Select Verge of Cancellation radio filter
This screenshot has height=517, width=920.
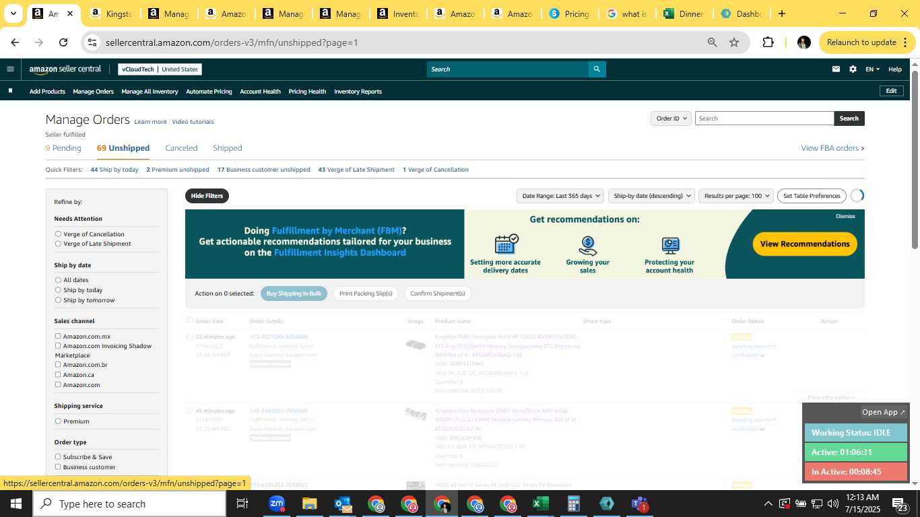click(58, 234)
